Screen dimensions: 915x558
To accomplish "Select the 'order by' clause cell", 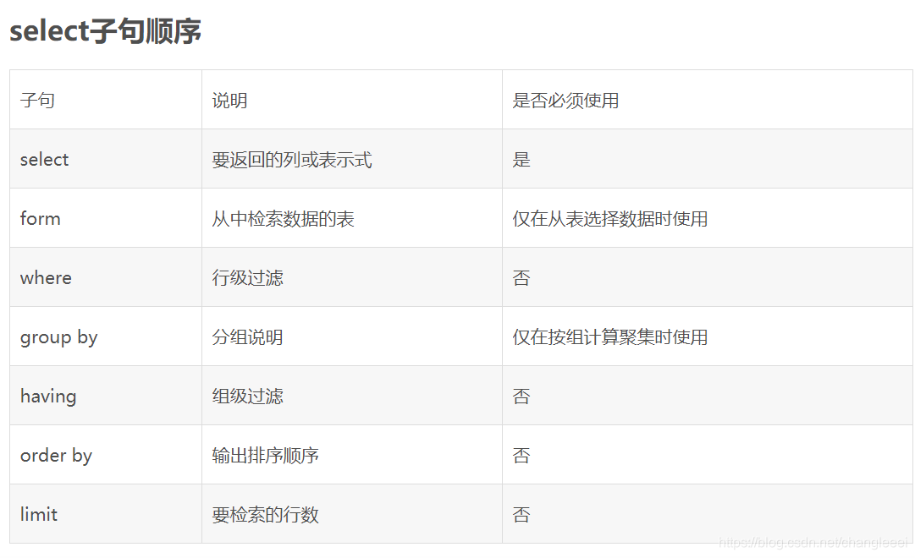I will (x=106, y=455).
